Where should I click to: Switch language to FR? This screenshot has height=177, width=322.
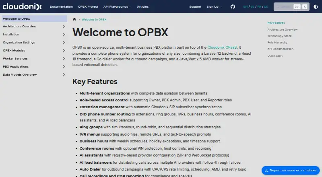point(259,6)
